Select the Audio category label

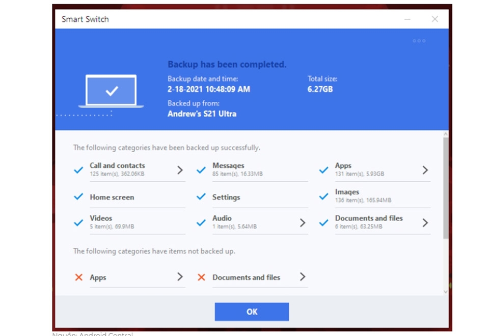[x=222, y=218]
